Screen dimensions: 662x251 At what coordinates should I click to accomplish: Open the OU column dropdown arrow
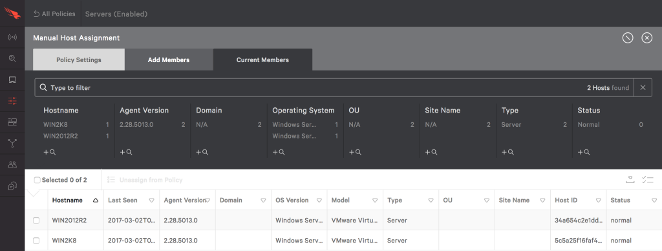coord(486,201)
